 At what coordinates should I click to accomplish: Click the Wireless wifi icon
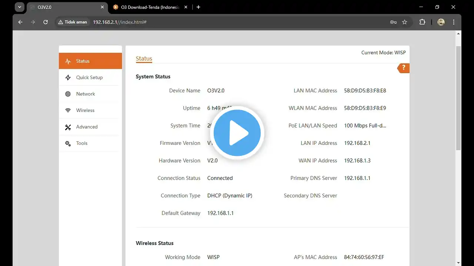point(68,110)
